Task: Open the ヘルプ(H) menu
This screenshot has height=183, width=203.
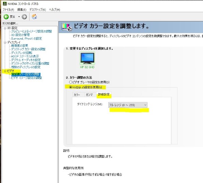Action: tap(54, 10)
